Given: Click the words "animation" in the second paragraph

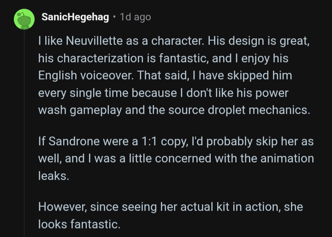Looking at the screenshot, I should pos(287,159).
